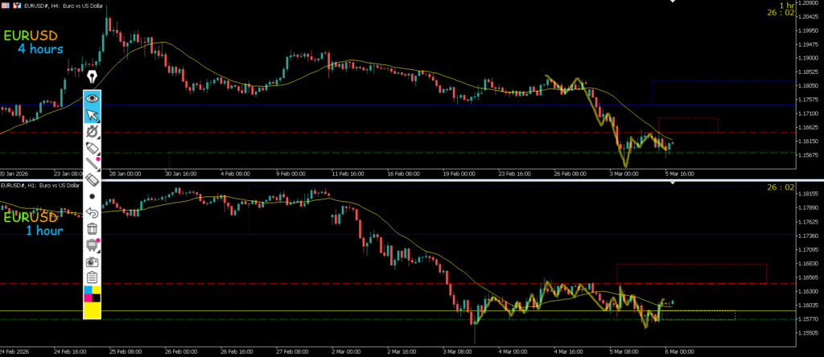Select the straight line drawing tool
Image resolution: width=824 pixels, height=357 pixels.
(93, 165)
